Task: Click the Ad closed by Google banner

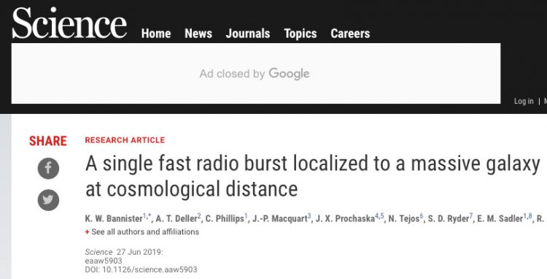Action: point(256,73)
